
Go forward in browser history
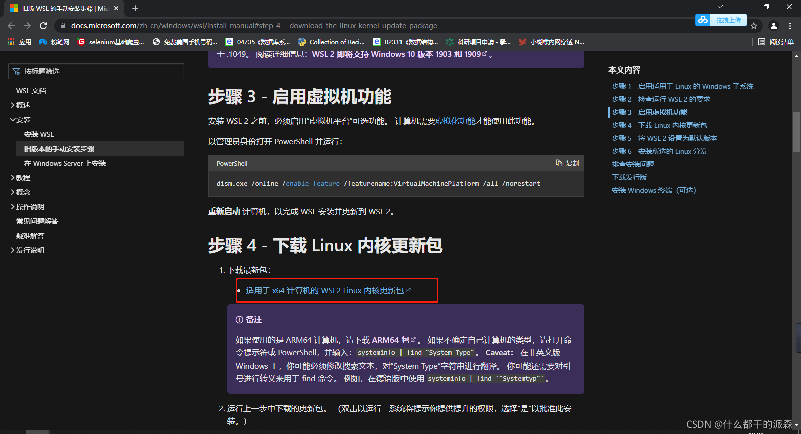point(27,26)
